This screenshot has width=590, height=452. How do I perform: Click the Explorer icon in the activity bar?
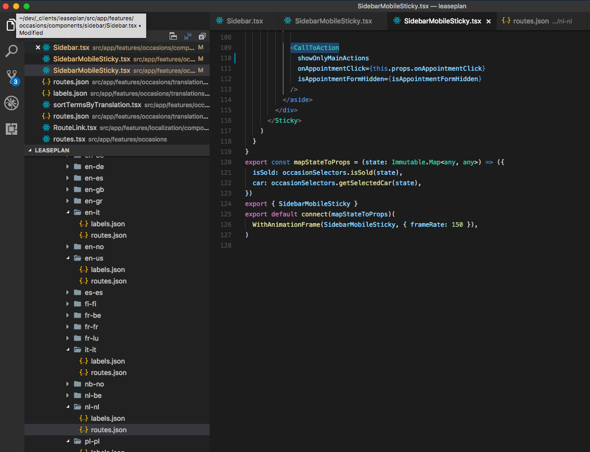(x=11, y=25)
